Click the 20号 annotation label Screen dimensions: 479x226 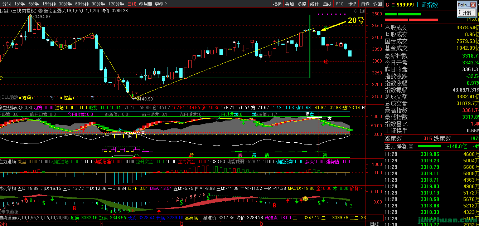point(356,21)
